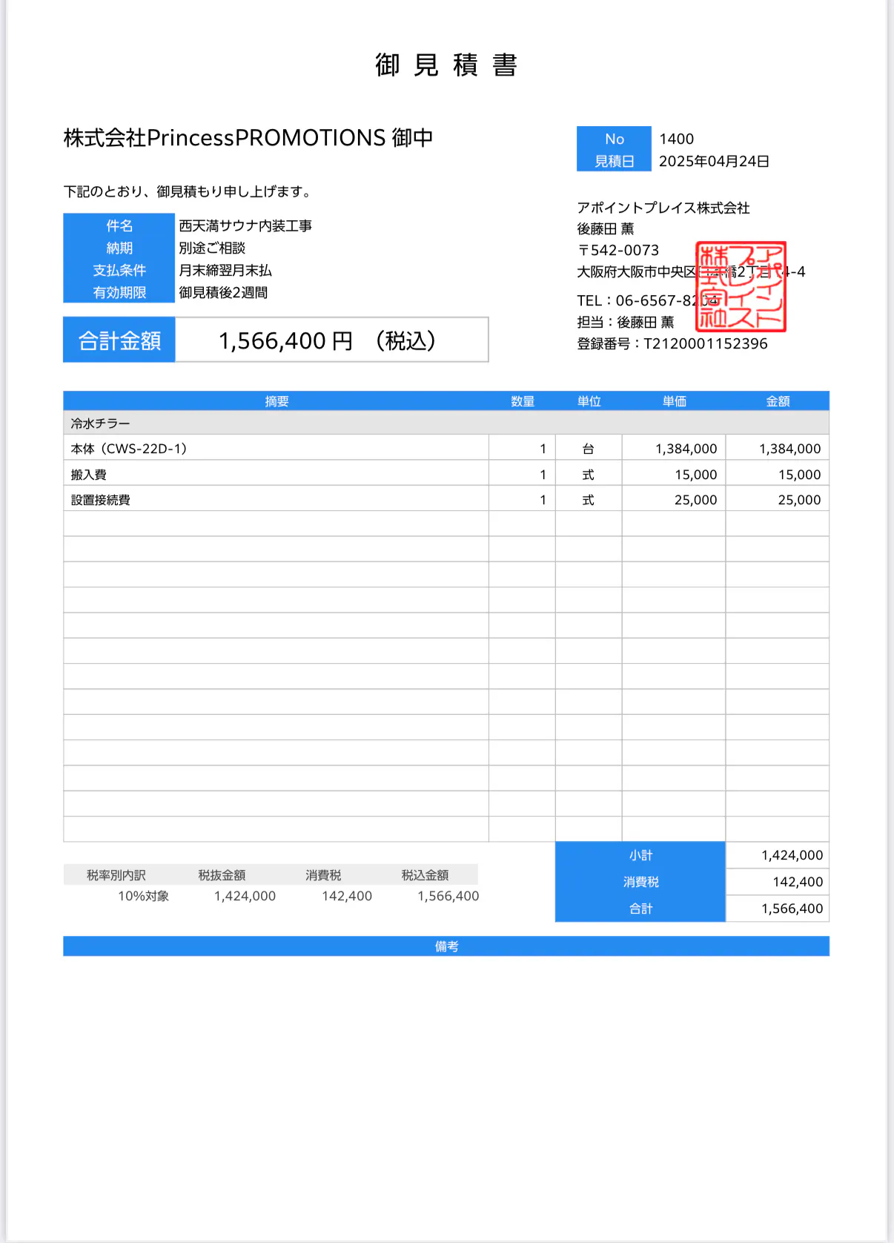
Task: Click the 単価 column header
Action: click(674, 401)
